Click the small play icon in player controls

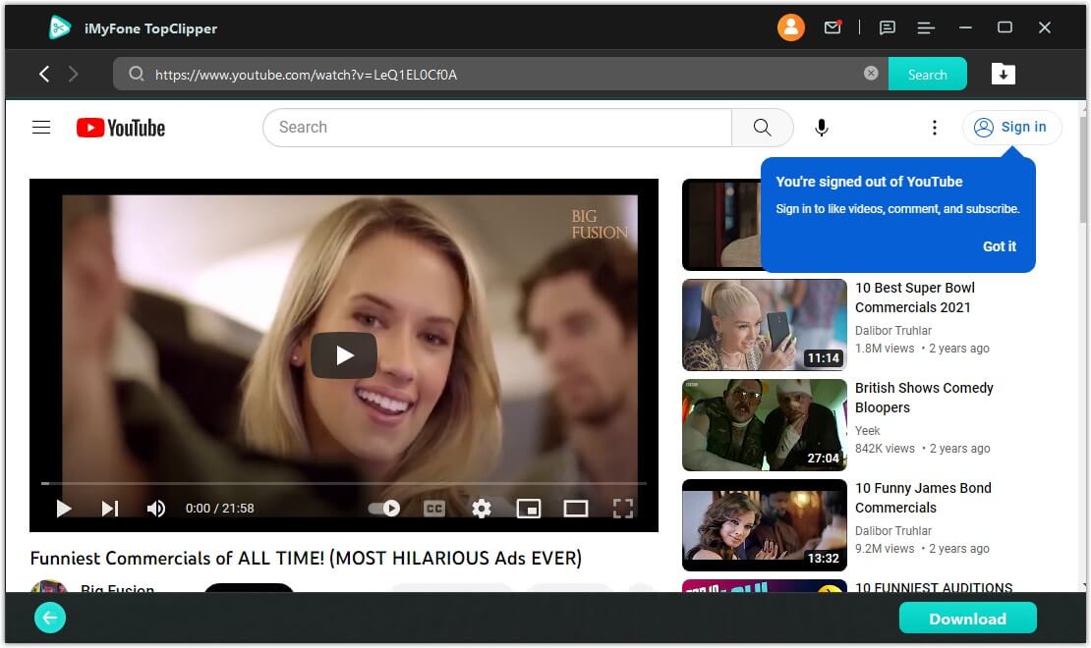63,509
